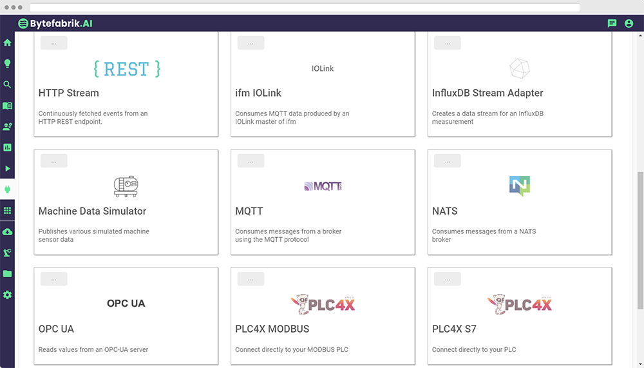Image resolution: width=644 pixels, height=368 pixels.
Task: Click the open book icon in the sidebar
Action: tap(8, 106)
